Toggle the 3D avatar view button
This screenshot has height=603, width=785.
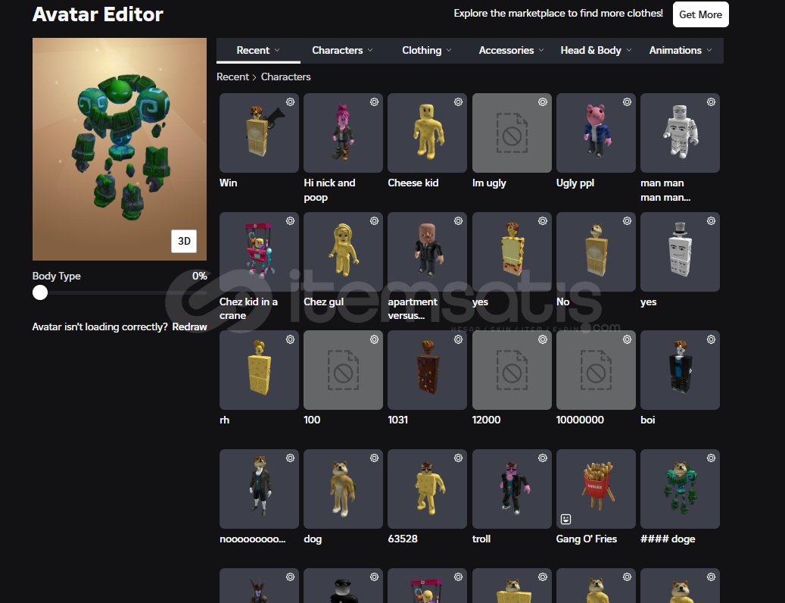click(184, 242)
